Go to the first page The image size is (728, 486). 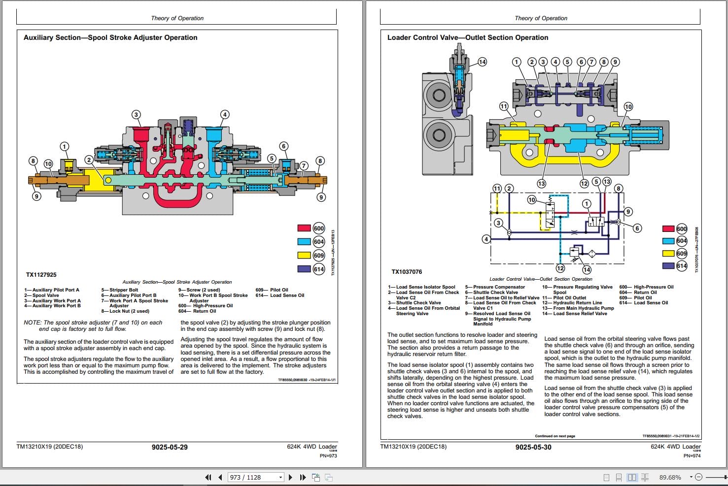208,477
